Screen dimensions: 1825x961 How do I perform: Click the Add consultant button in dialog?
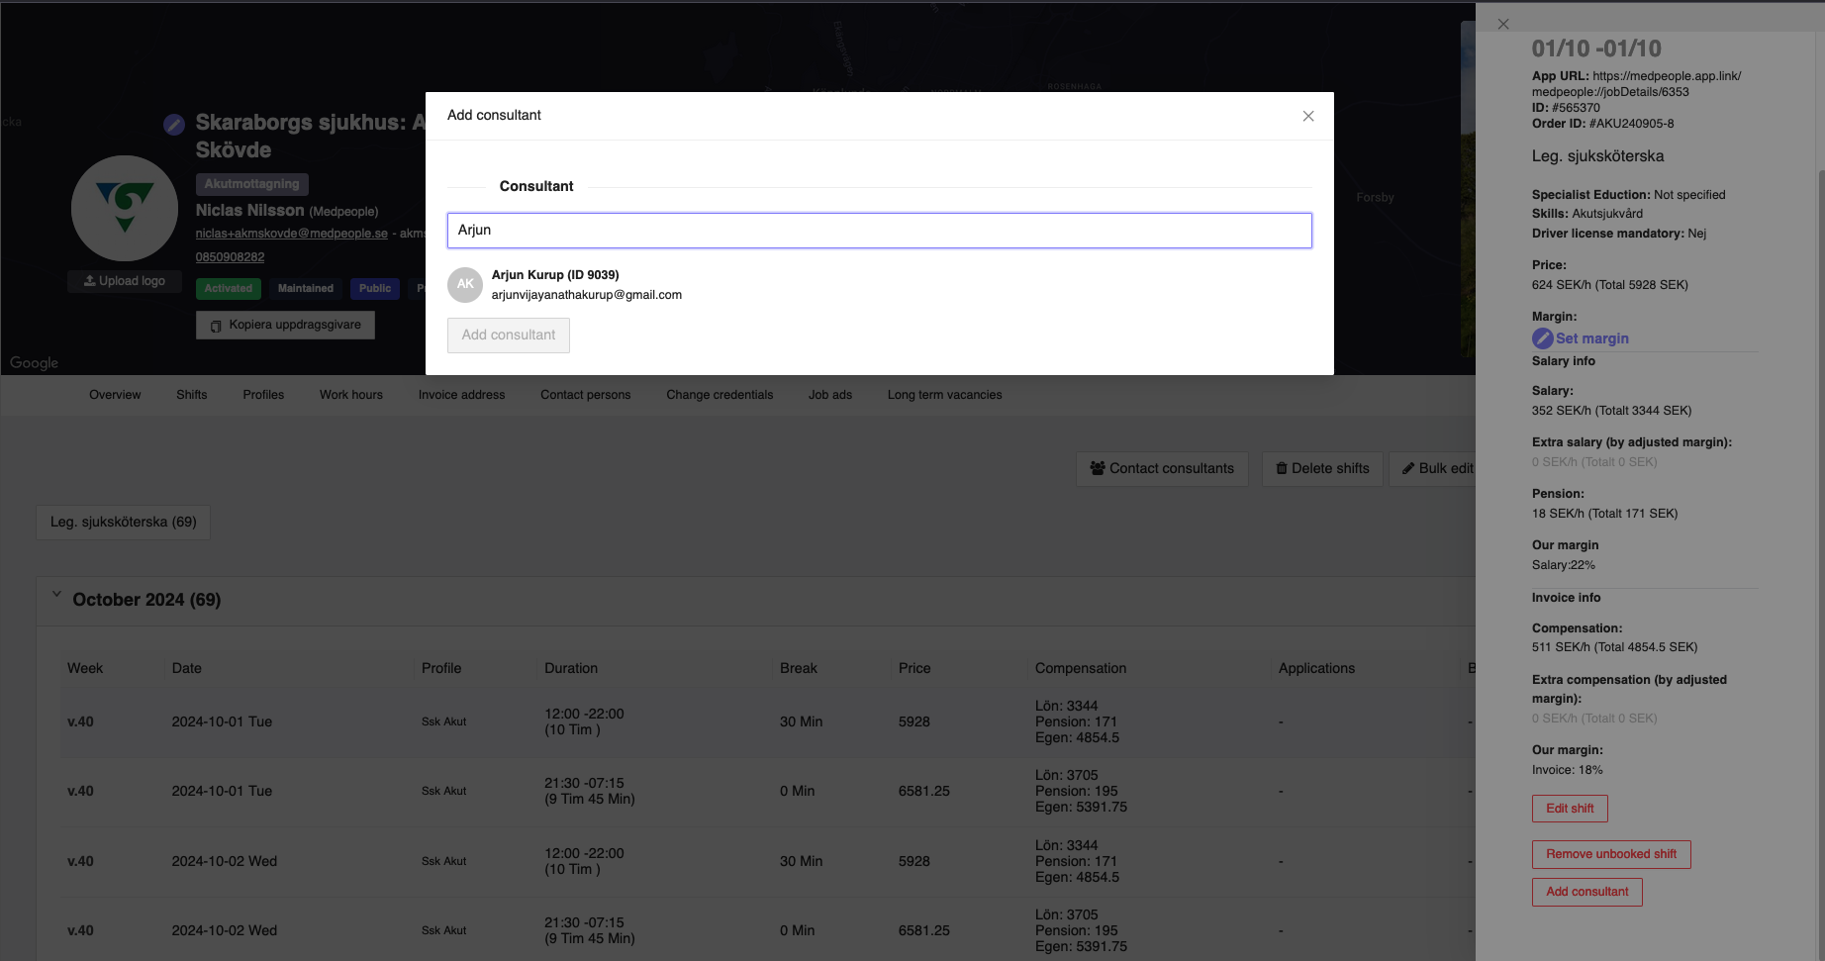[508, 336]
